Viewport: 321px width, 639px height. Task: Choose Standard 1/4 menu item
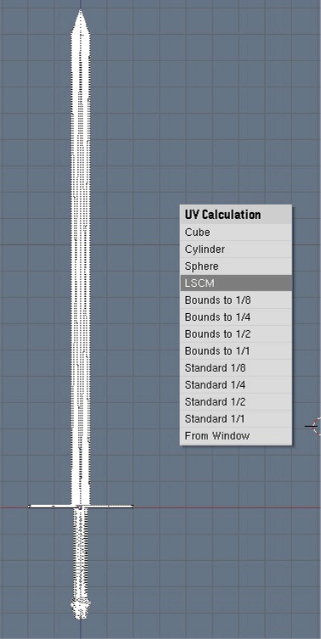(x=236, y=384)
